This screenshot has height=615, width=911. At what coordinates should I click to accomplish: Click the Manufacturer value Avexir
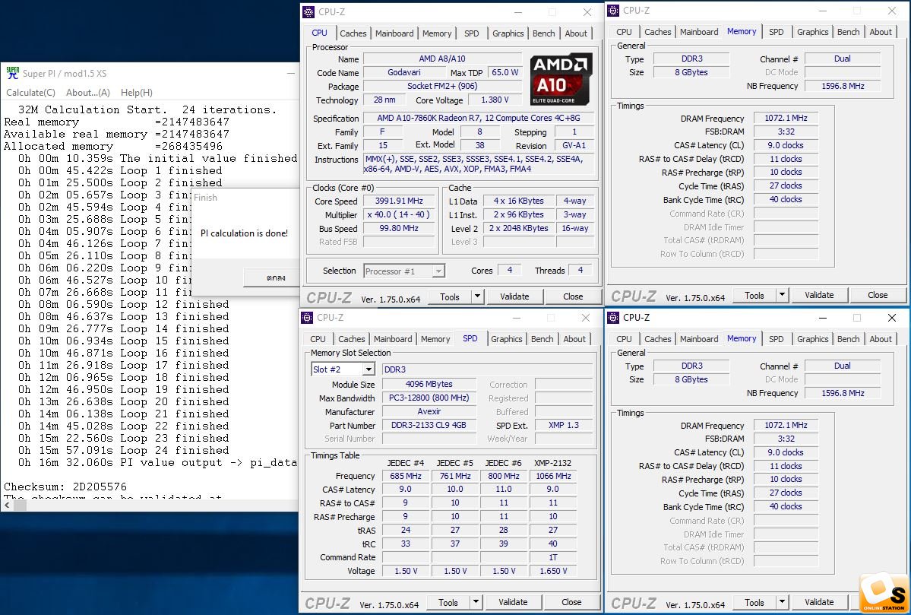tap(429, 411)
